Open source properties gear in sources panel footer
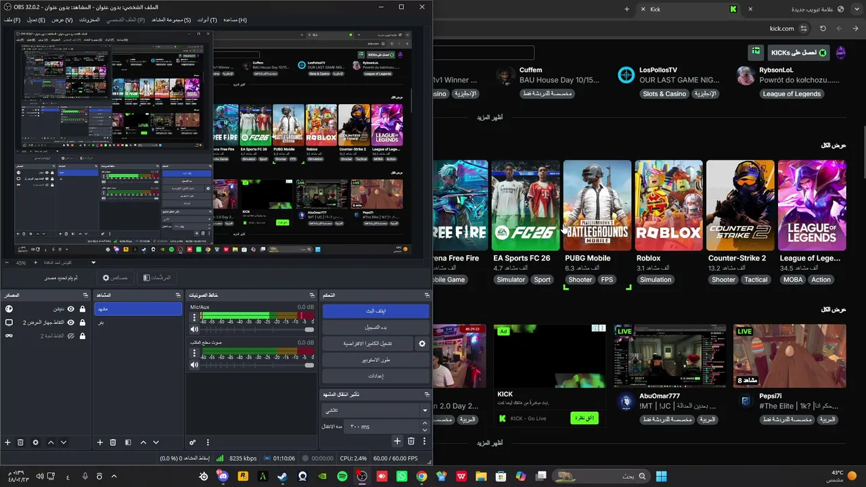Screen dimensions: 866x487 point(36,442)
